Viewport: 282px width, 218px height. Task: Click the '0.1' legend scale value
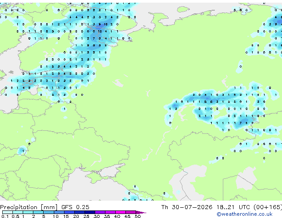5,216
